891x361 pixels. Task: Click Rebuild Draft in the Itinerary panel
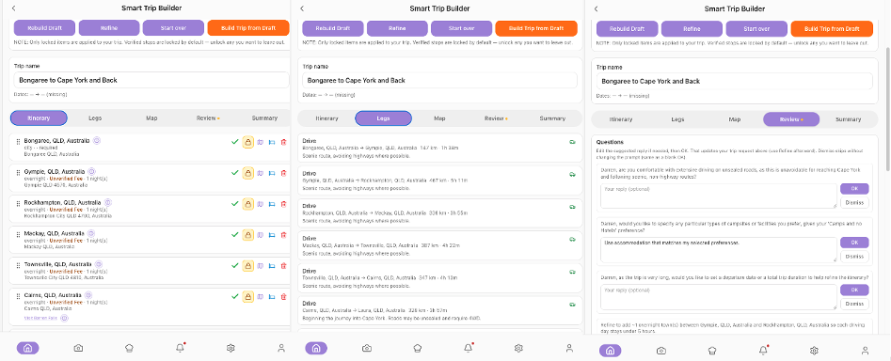[44, 28]
